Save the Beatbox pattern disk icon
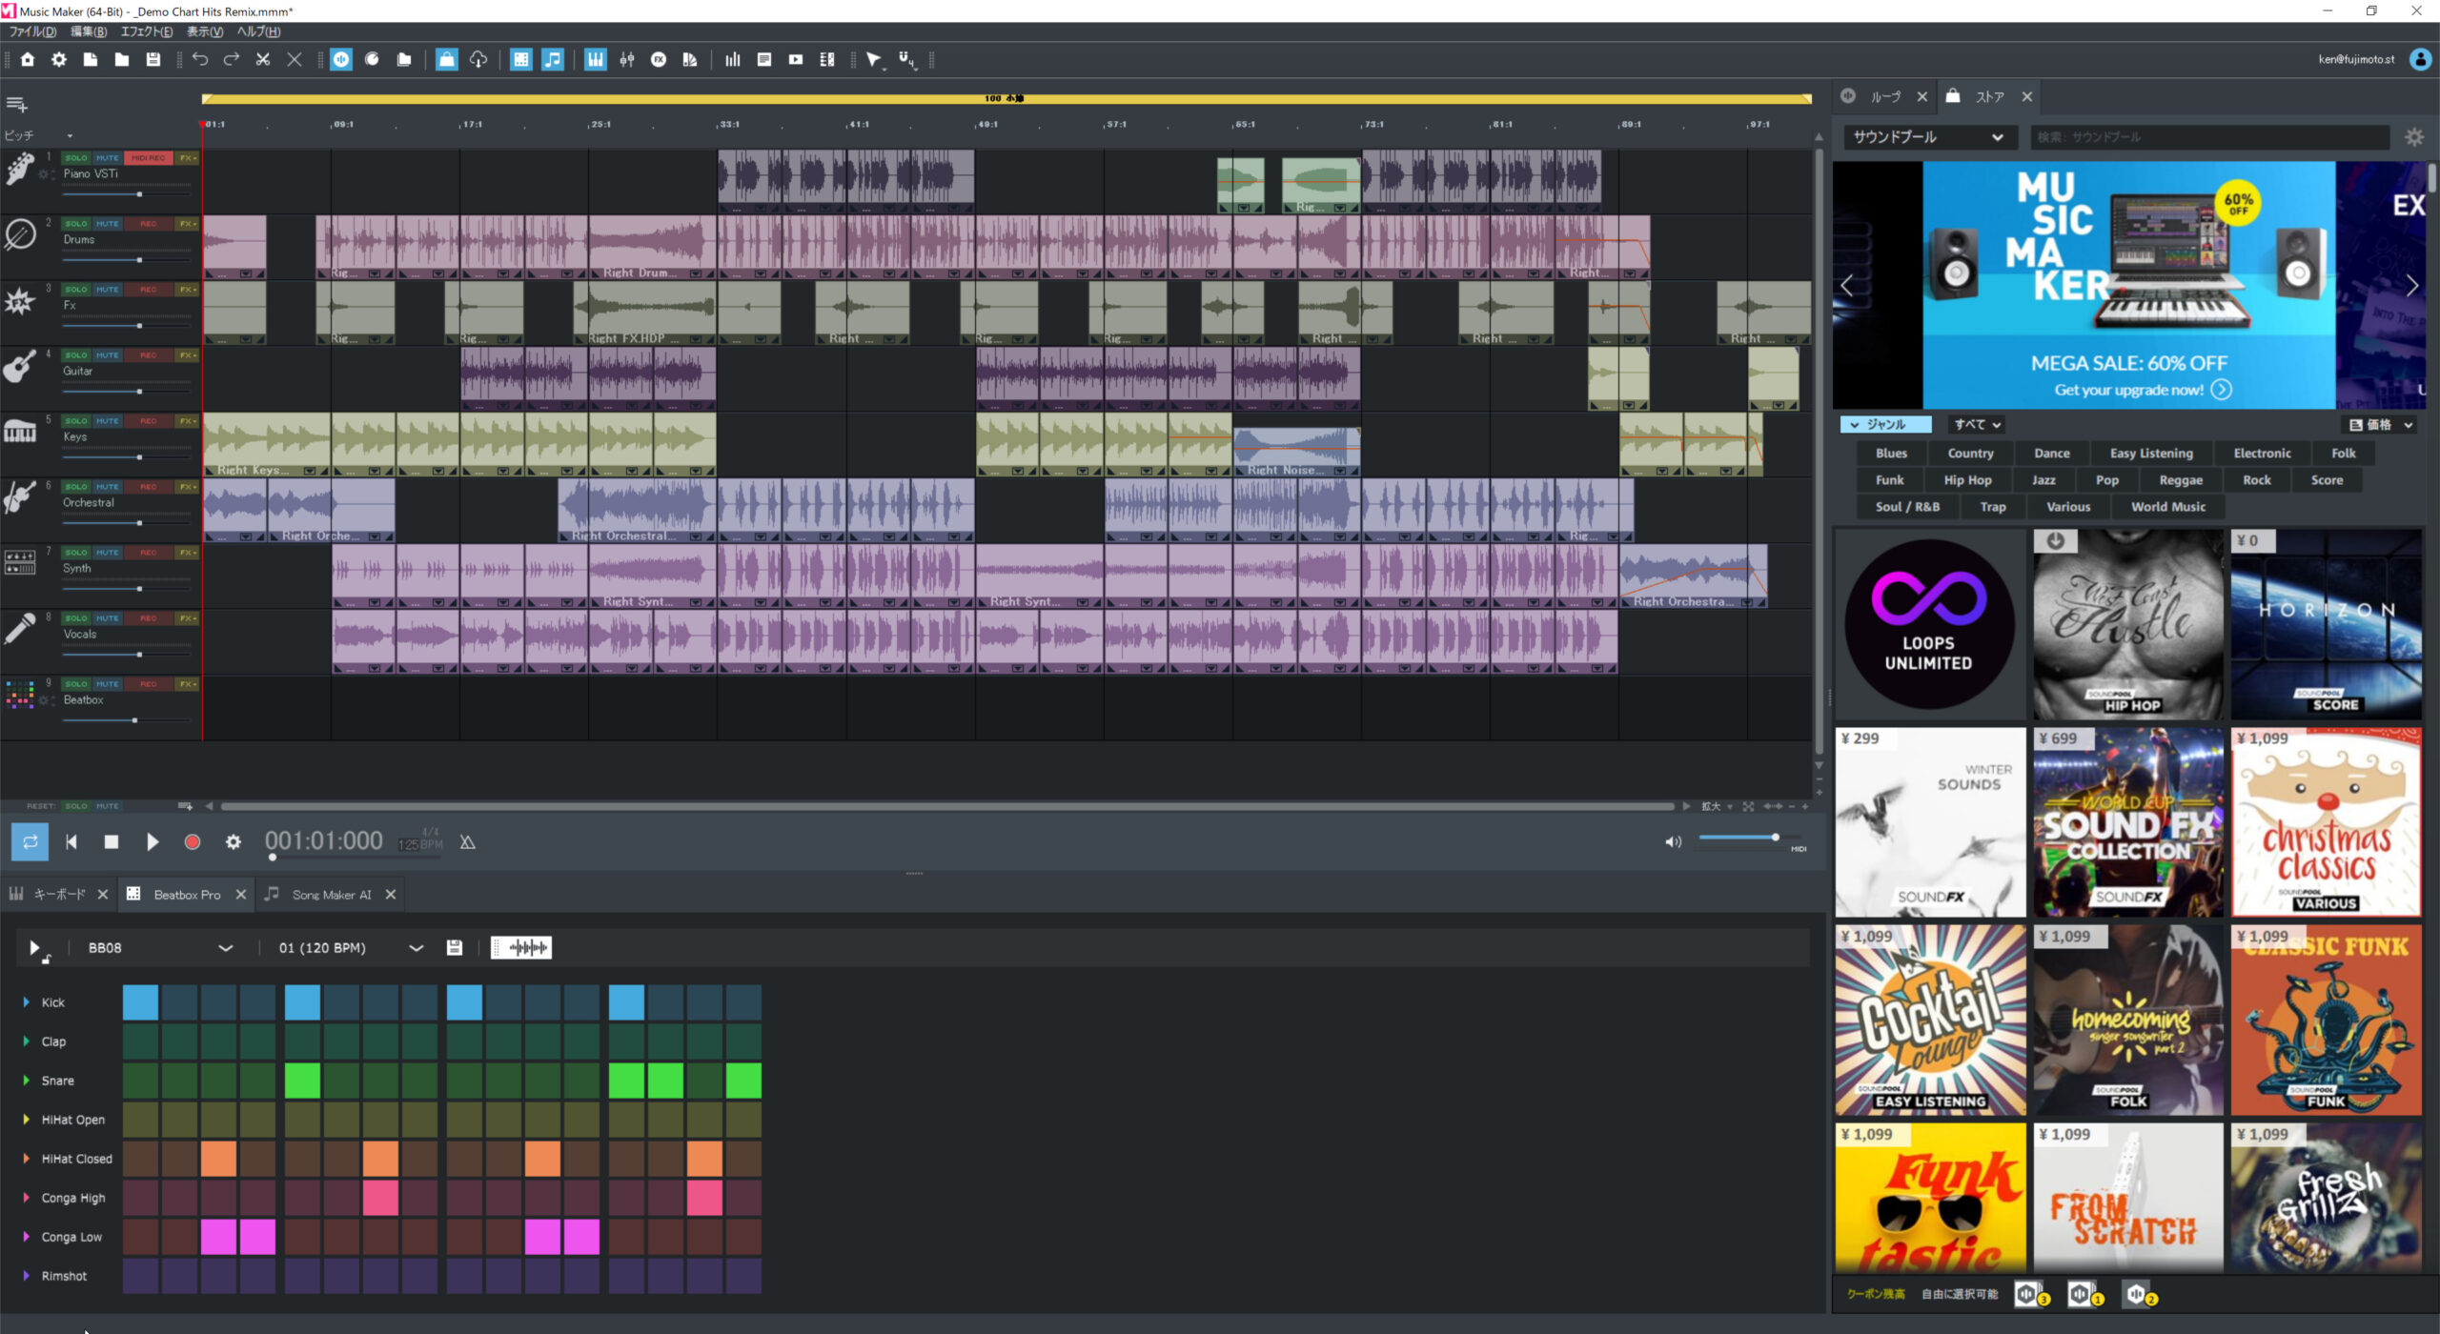The width and height of the screenshot is (2440, 1334). (x=455, y=947)
